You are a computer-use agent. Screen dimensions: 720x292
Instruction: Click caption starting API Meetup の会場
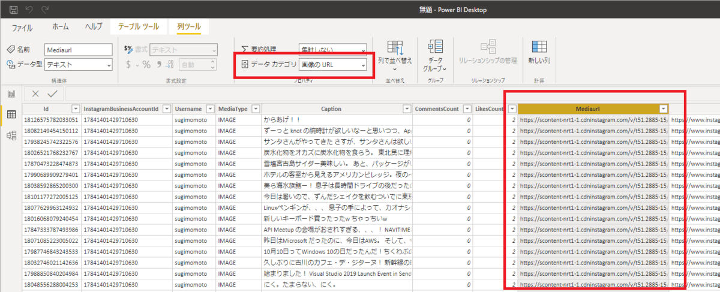point(336,229)
